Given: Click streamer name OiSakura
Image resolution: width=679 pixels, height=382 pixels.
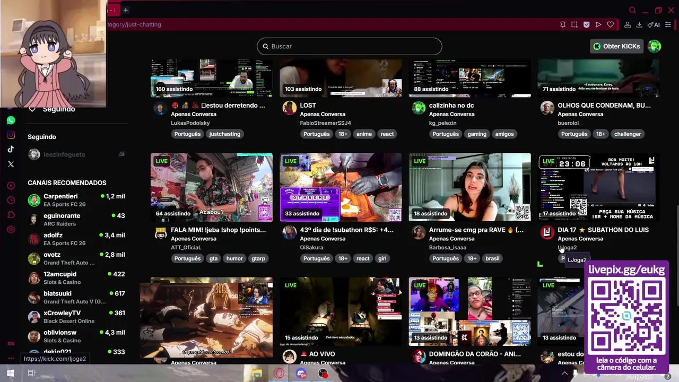Looking at the screenshot, I should coord(311,247).
